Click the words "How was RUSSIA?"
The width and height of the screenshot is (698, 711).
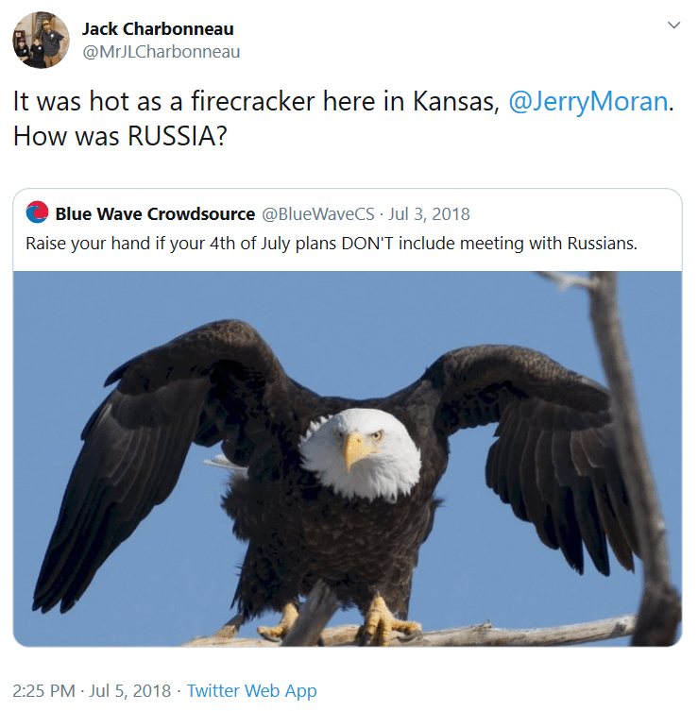point(120,136)
